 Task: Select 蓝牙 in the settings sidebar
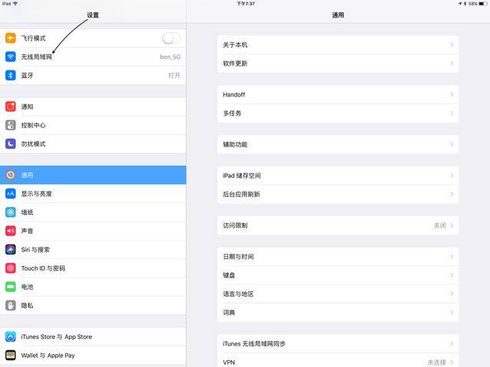[x=93, y=76]
